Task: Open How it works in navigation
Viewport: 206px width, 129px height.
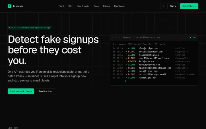Action: [x=83, y=6]
